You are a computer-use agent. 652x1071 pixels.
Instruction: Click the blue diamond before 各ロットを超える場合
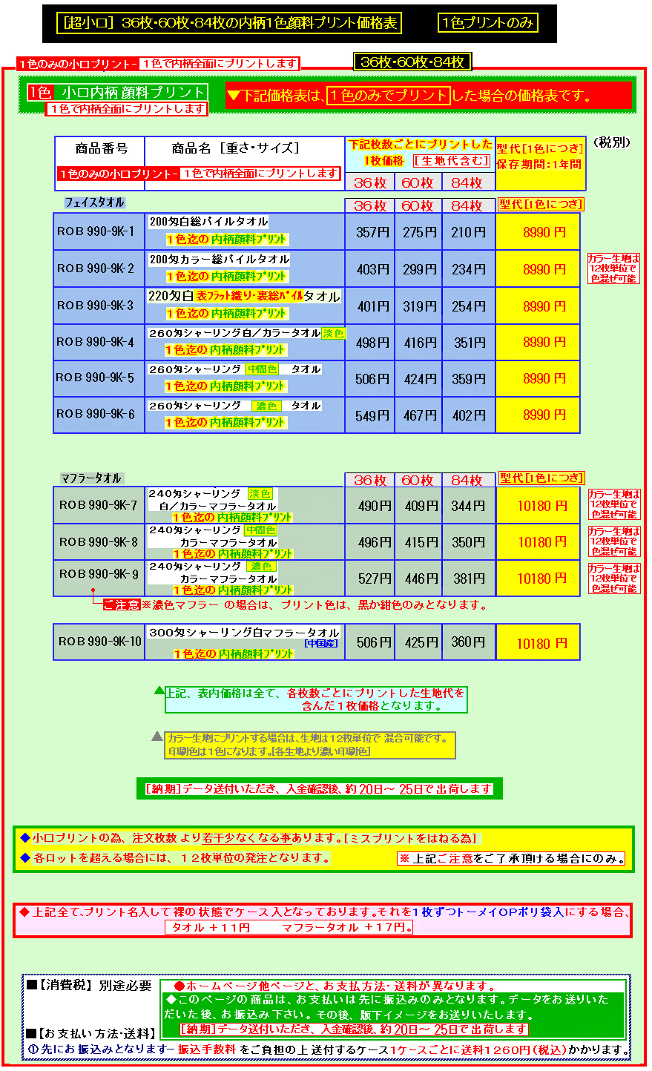coord(24,858)
